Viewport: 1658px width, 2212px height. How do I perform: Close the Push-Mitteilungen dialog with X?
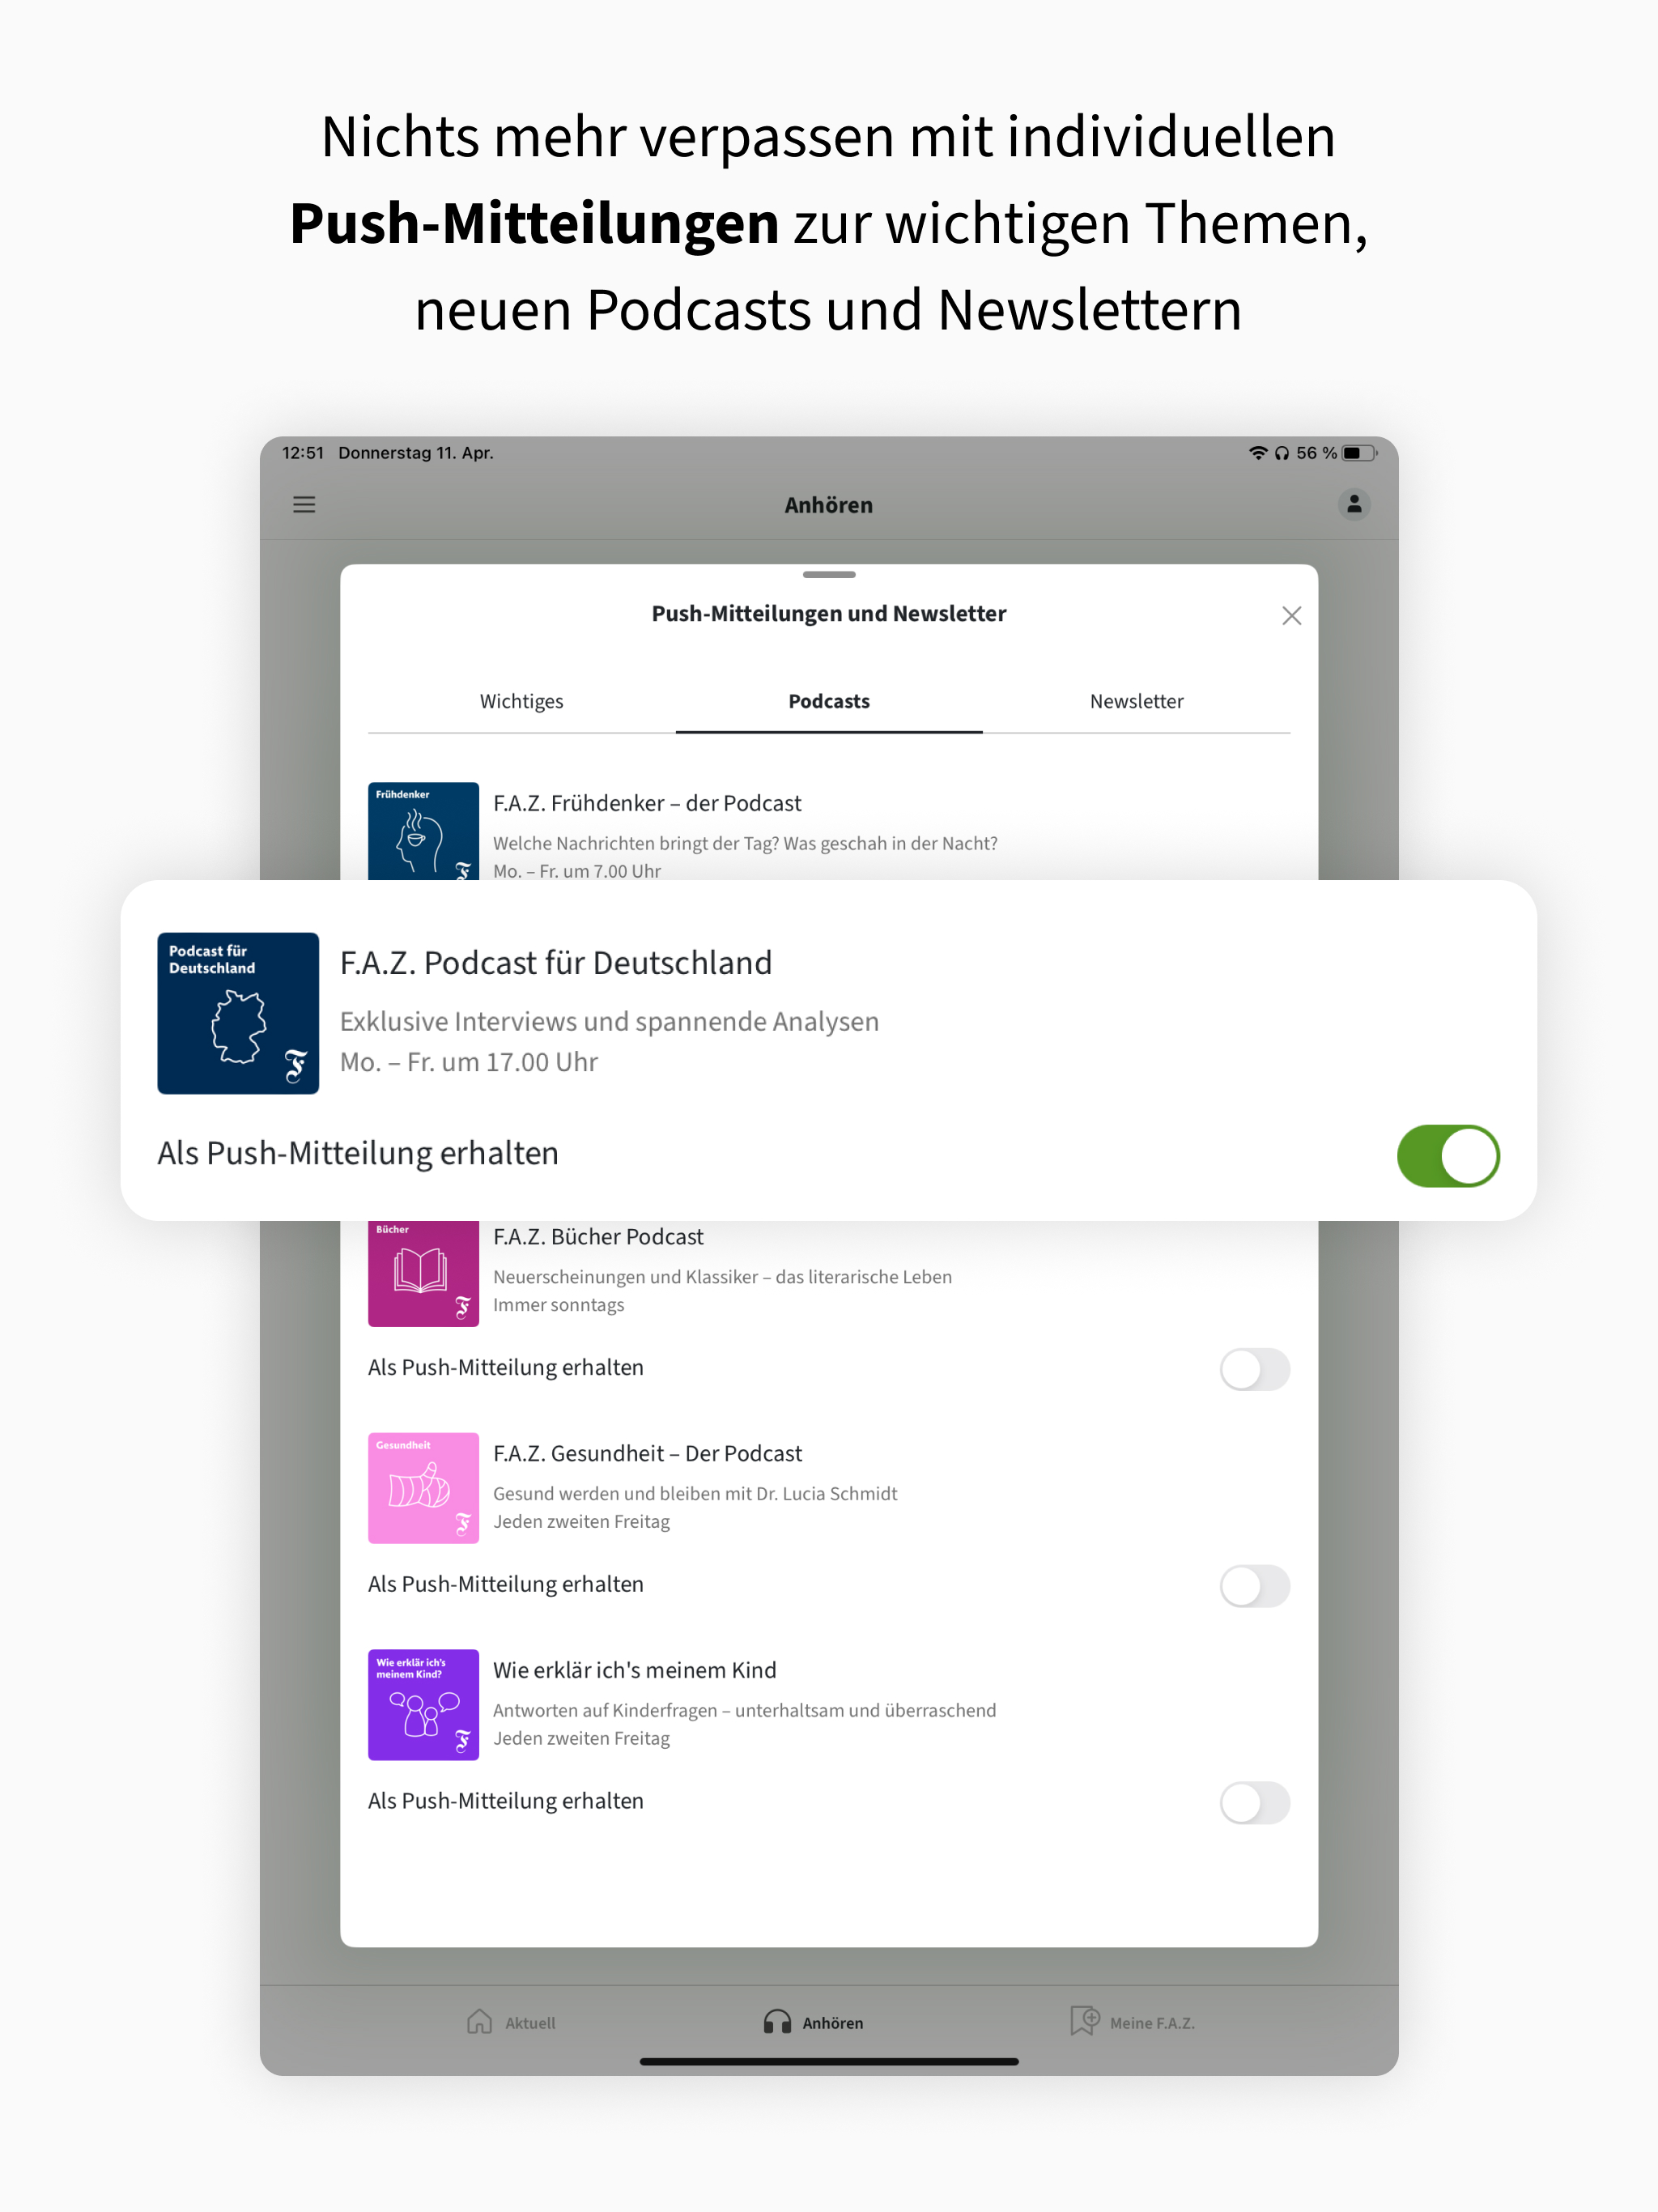click(1291, 616)
